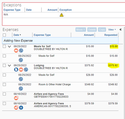Select checkbox for $379.59 Airfare and Agency Fees
Image resolution: width=125 pixels, height=119 pixels.
(4, 103)
